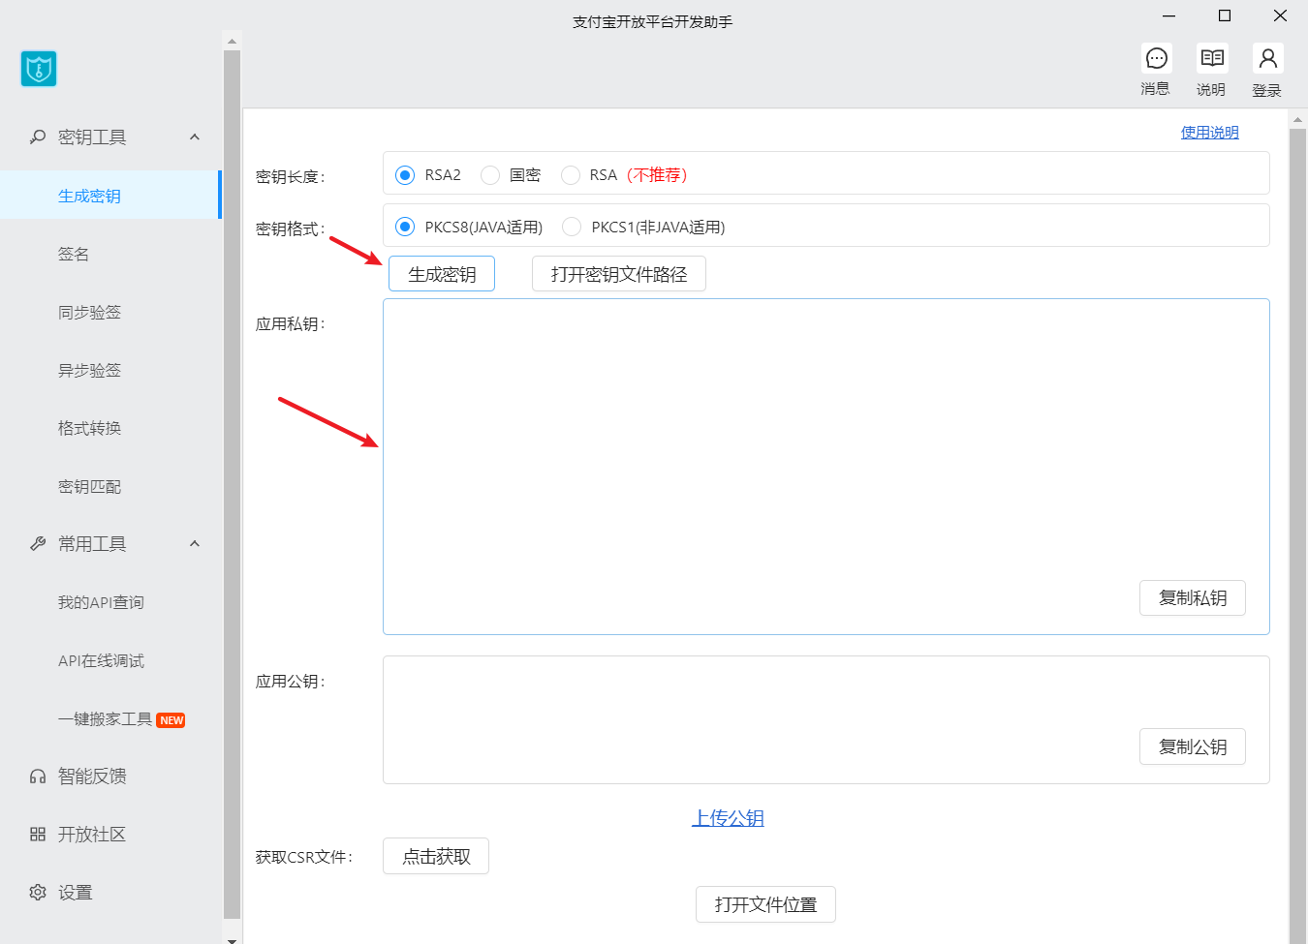Viewport: 1308px width, 944px height.
Task: Click inside the 应用公钥 text area
Action: (826, 720)
